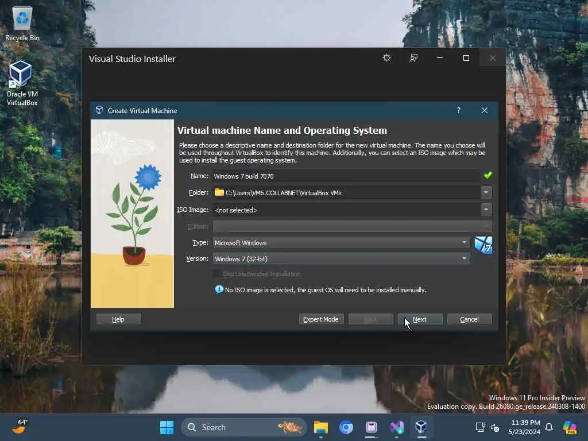Click the Help button
The image size is (588, 441).
[118, 319]
